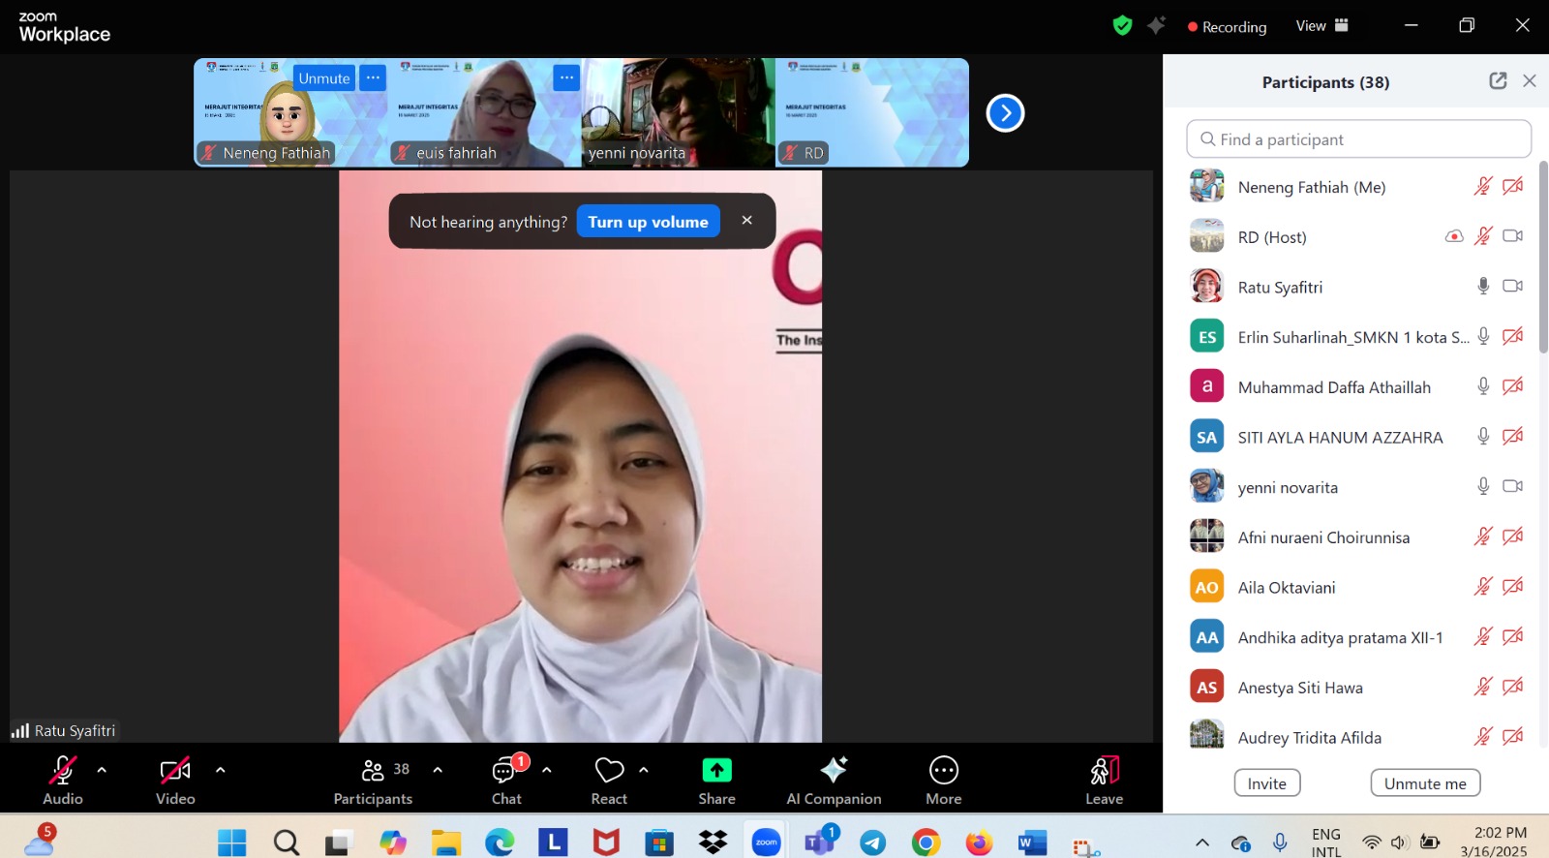Screen dimensions: 1549x858
Task: Open AI Companion sparkle icon
Action: (x=834, y=771)
